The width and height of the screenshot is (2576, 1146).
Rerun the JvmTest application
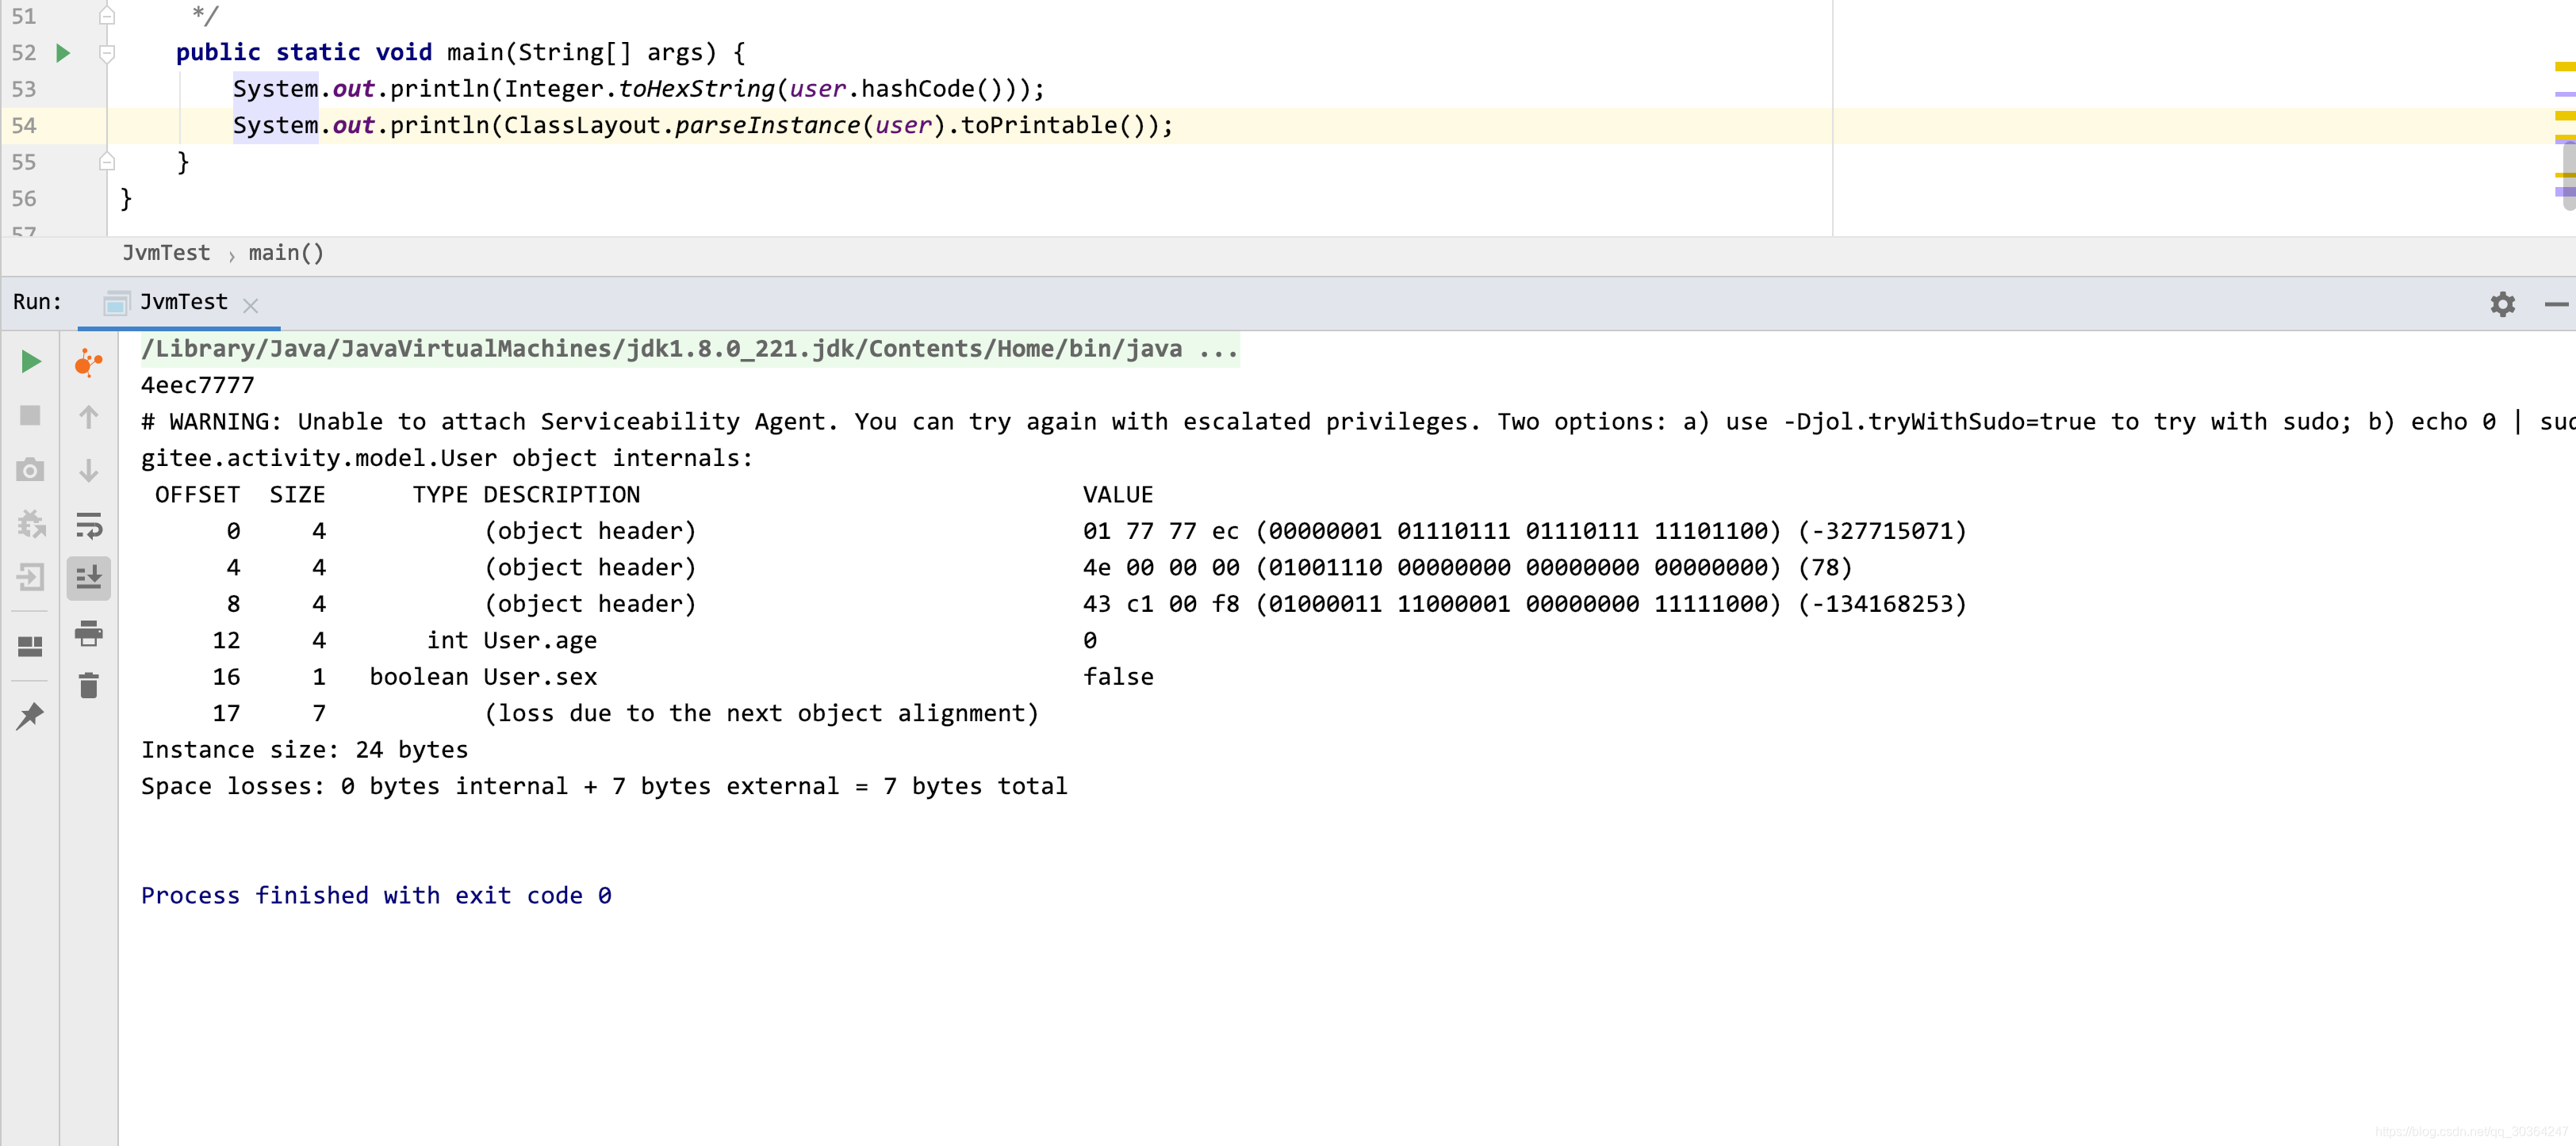[x=30, y=361]
